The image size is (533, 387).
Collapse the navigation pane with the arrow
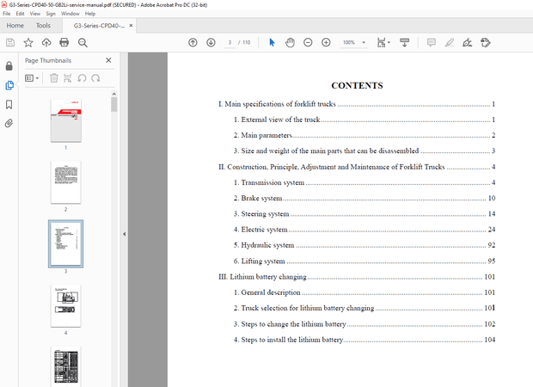click(x=124, y=234)
